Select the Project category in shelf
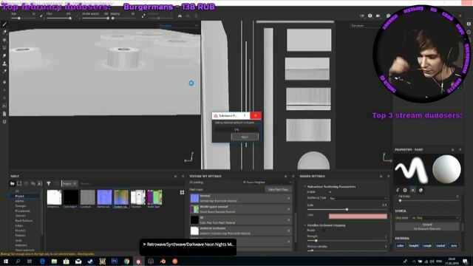Screen dimensions: 473x266 [20, 196]
